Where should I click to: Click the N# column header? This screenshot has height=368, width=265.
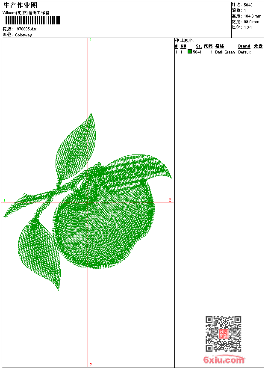click(183, 46)
